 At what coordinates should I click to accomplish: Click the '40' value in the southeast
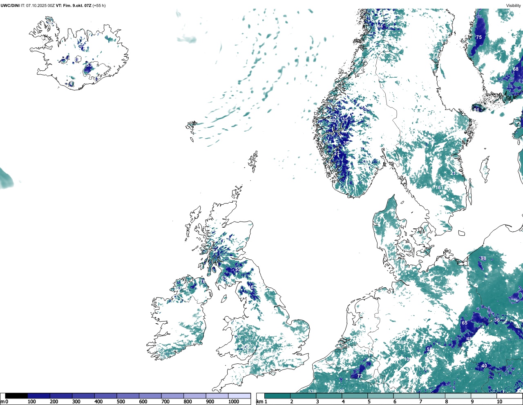coord(484,366)
